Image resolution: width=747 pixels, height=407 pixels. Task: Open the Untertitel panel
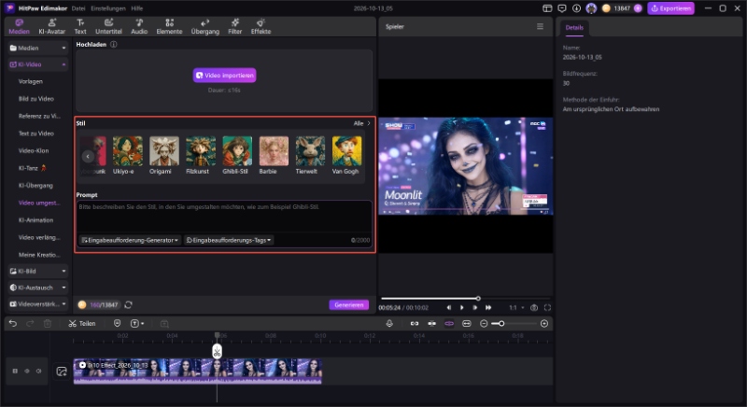(x=108, y=27)
